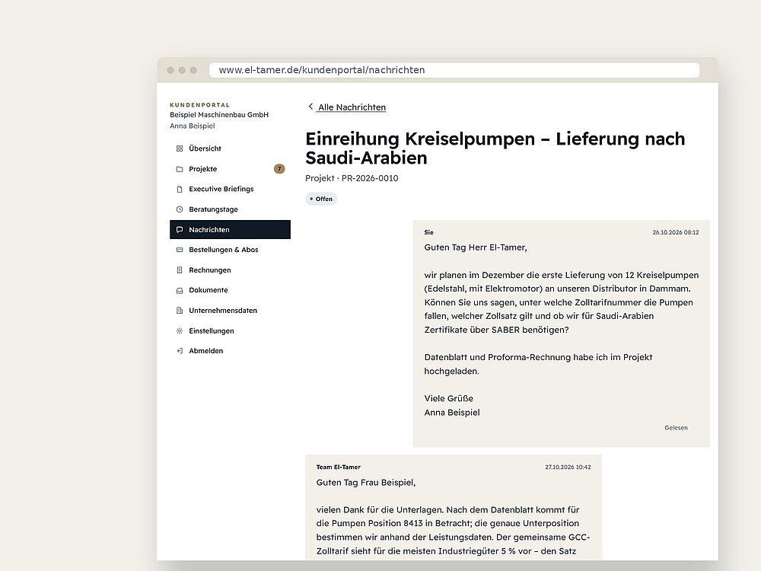This screenshot has height=571, width=761.
Task: Click the Dokumente inbox icon
Action: coord(180,290)
